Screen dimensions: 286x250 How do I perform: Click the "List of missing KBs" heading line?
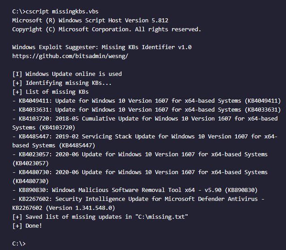57,92
